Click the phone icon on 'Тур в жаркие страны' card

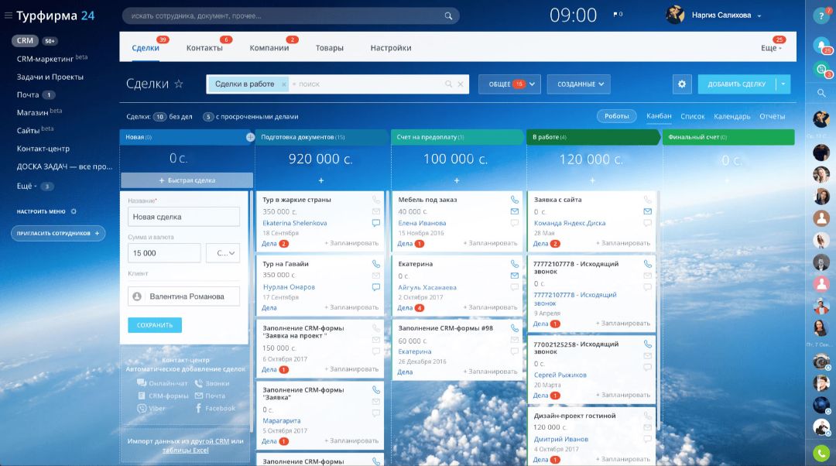point(375,200)
